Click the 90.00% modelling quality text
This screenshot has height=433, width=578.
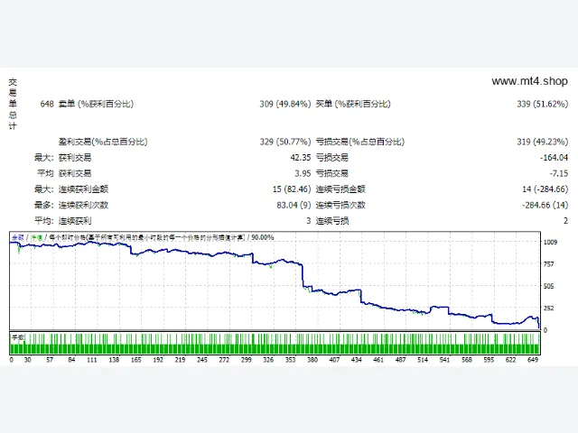263,237
